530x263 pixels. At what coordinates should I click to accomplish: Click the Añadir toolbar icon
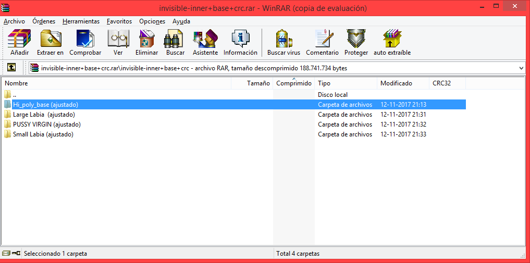point(19,42)
